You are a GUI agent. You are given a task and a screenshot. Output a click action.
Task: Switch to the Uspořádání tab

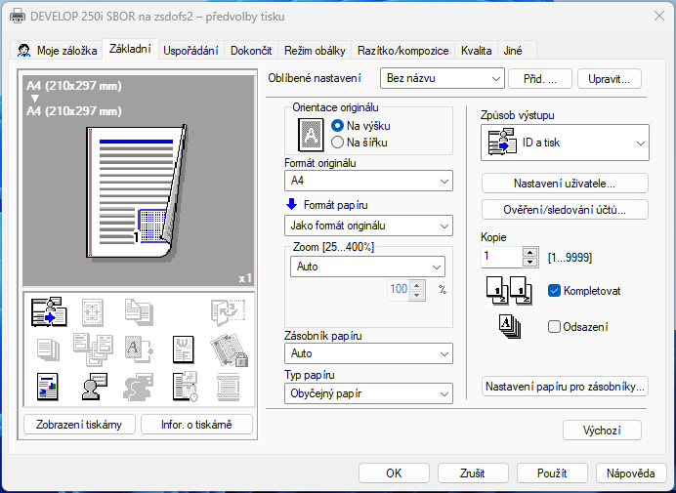[190, 50]
